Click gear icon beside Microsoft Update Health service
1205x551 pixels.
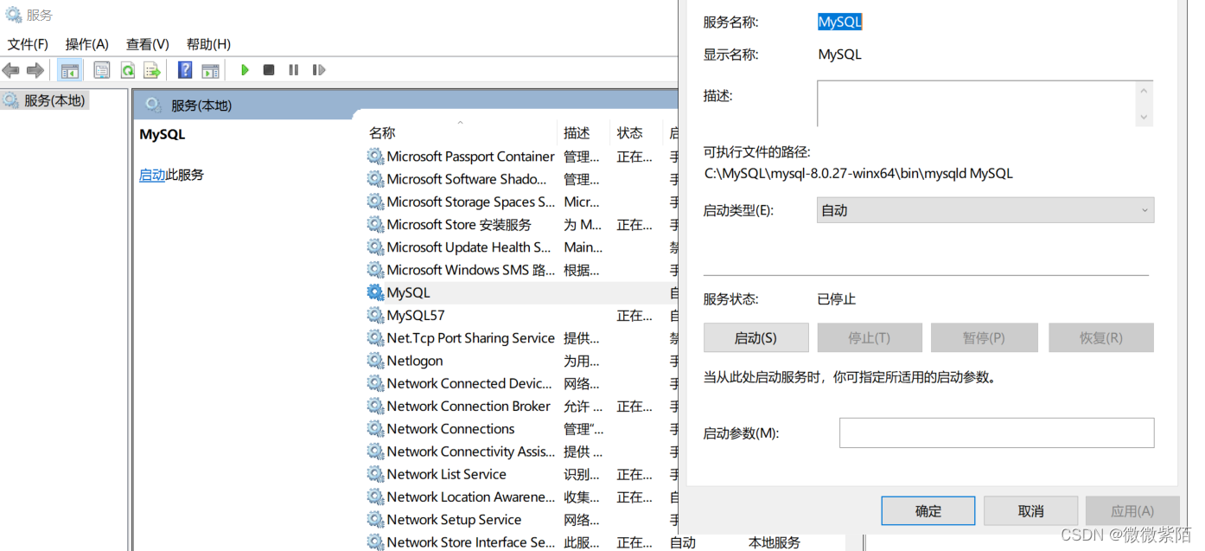375,247
